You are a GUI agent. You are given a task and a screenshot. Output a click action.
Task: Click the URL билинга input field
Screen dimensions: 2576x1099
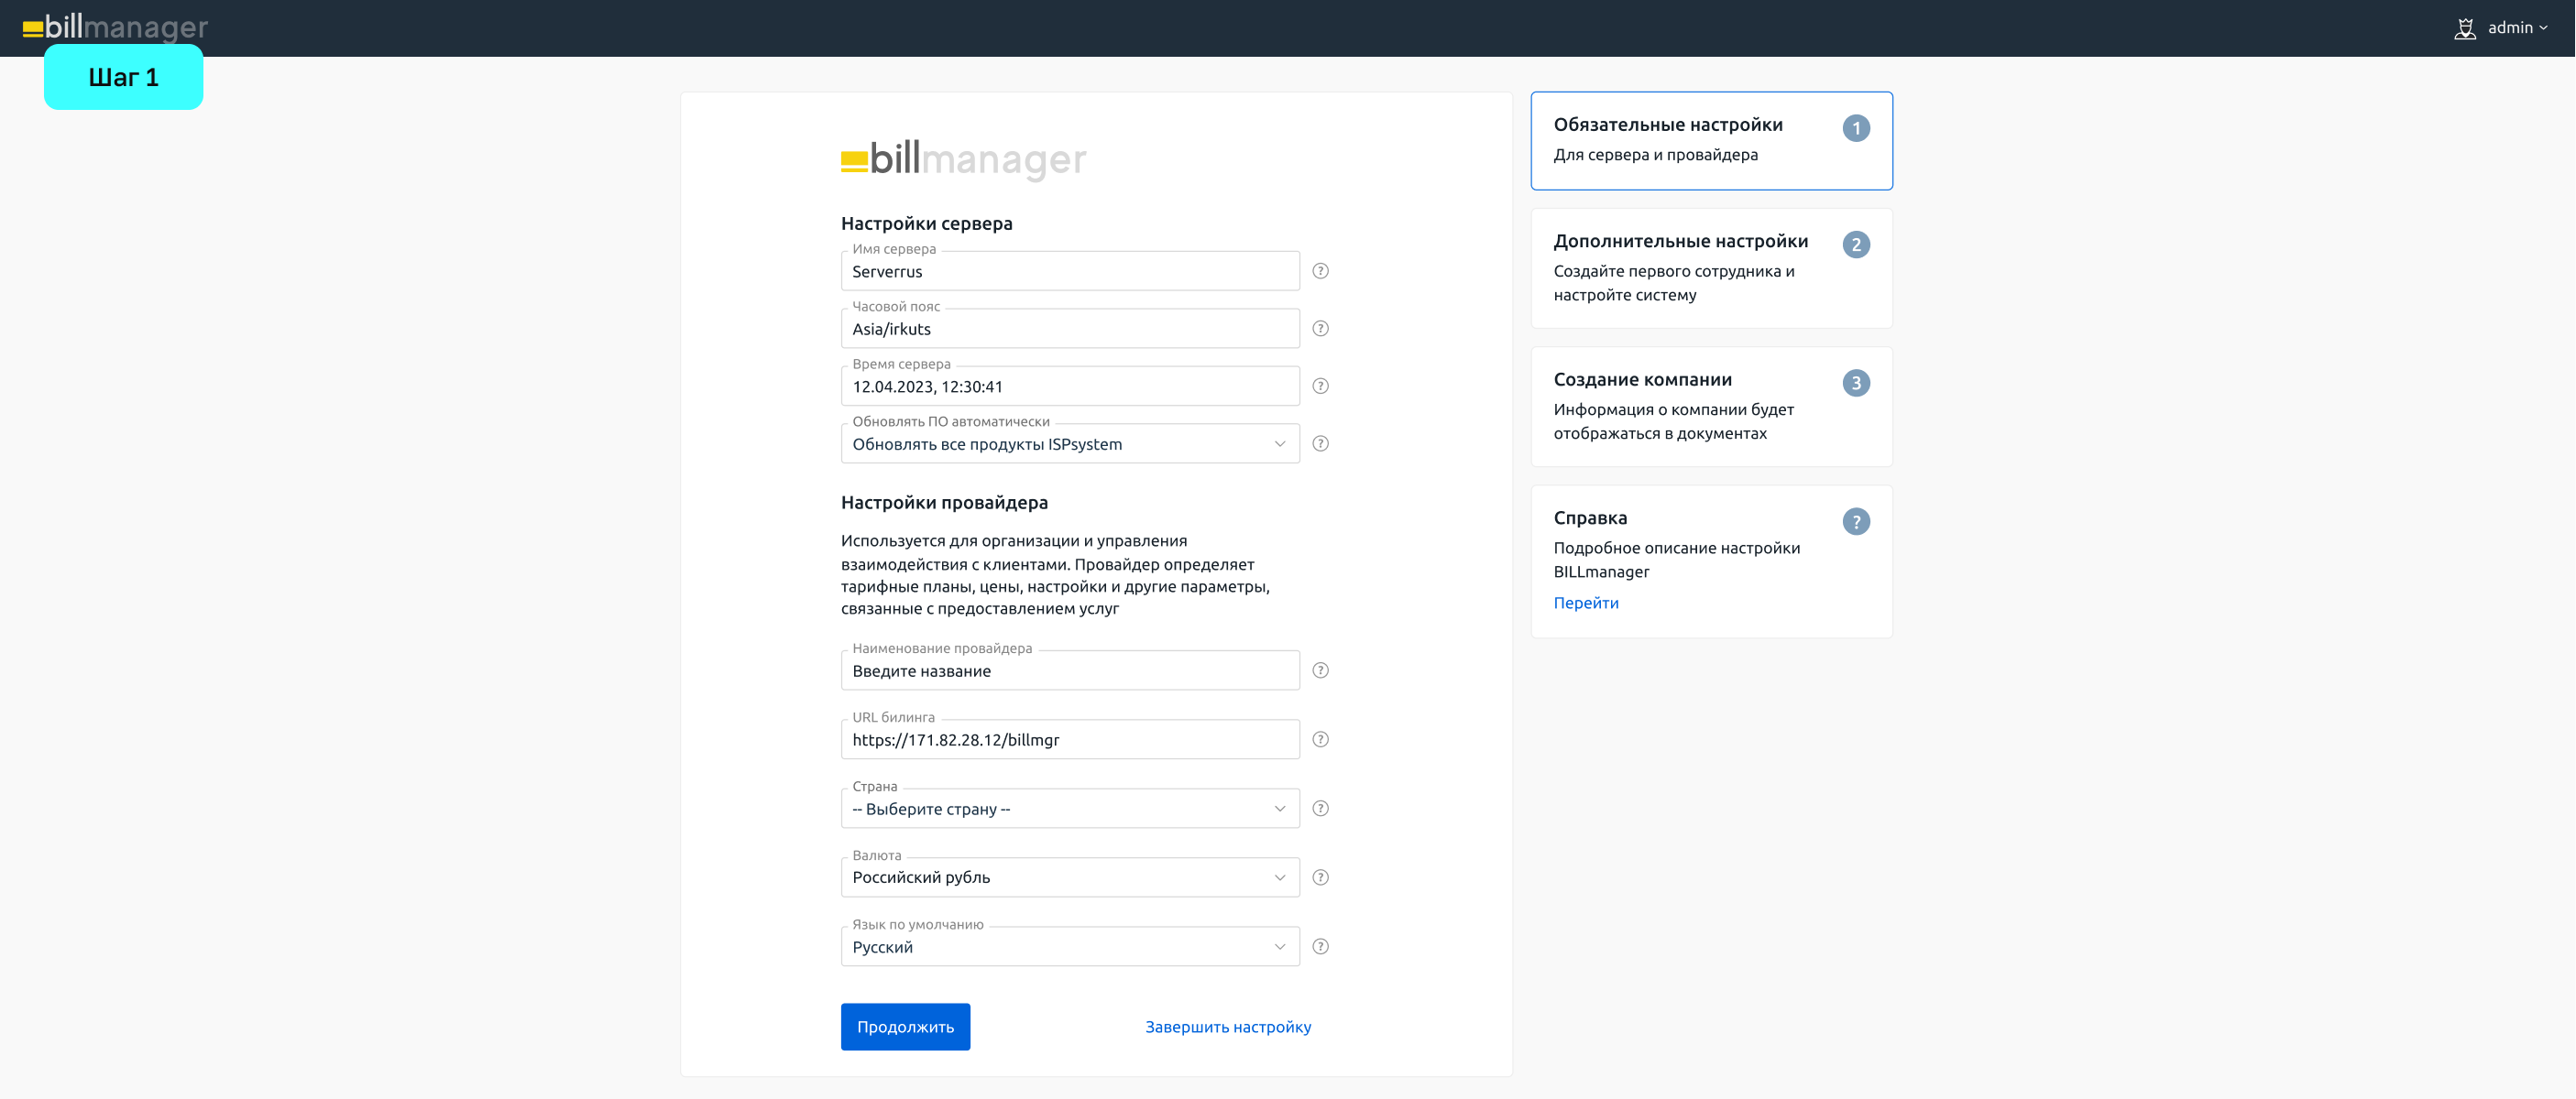1070,739
